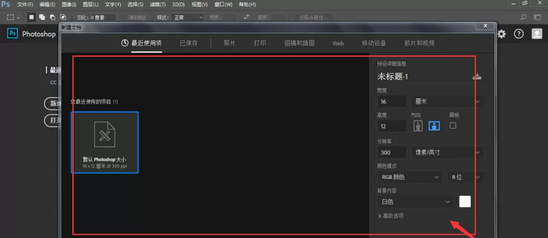Open the 8 位 bit depth dropdown
The width and height of the screenshot is (548, 238).
[466, 177]
